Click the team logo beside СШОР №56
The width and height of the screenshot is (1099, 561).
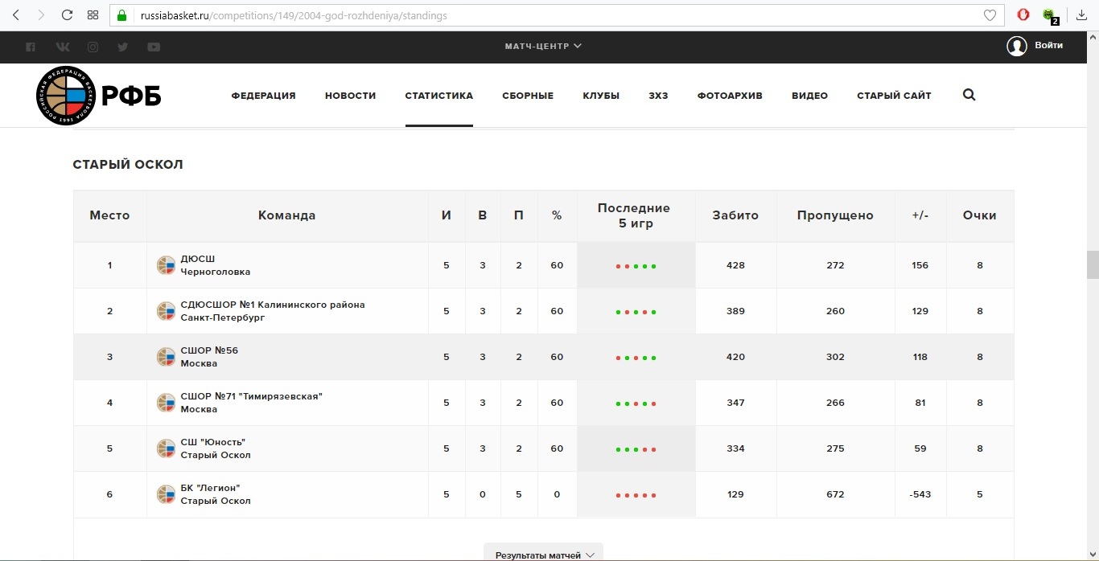point(166,357)
